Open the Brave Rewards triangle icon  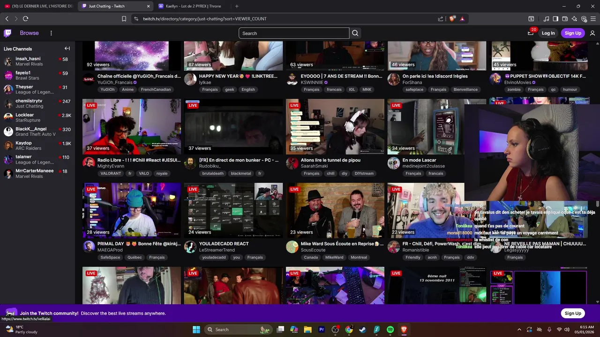pos(462,19)
